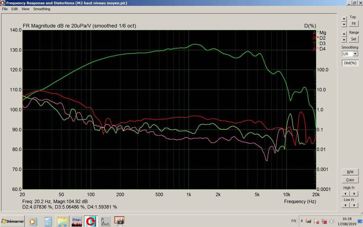Click the Copy button
Viewport: 363px width, 227px height.
[x=350, y=180]
